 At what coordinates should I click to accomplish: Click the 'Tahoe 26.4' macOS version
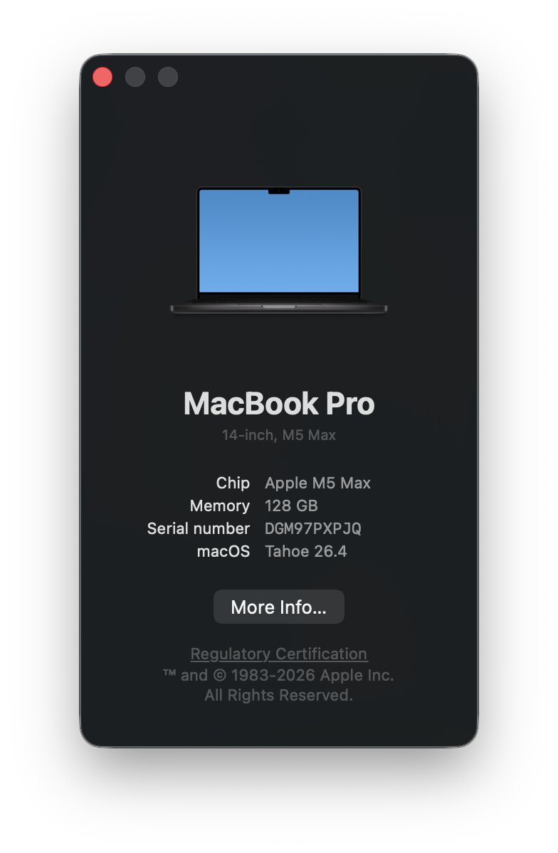point(305,552)
